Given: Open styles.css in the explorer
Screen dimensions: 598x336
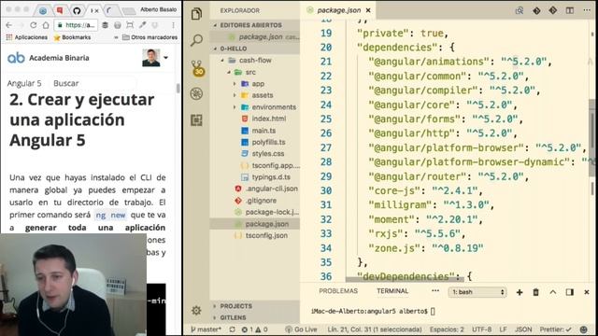Looking at the screenshot, I should click(x=268, y=153).
